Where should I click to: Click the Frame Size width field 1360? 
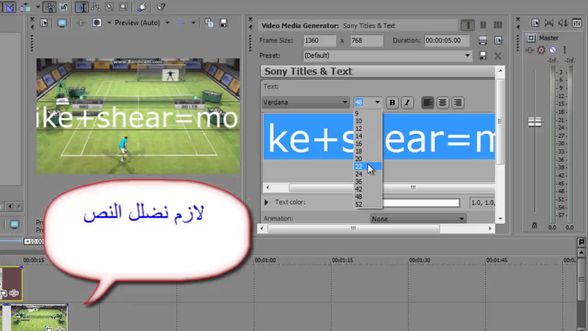319,40
